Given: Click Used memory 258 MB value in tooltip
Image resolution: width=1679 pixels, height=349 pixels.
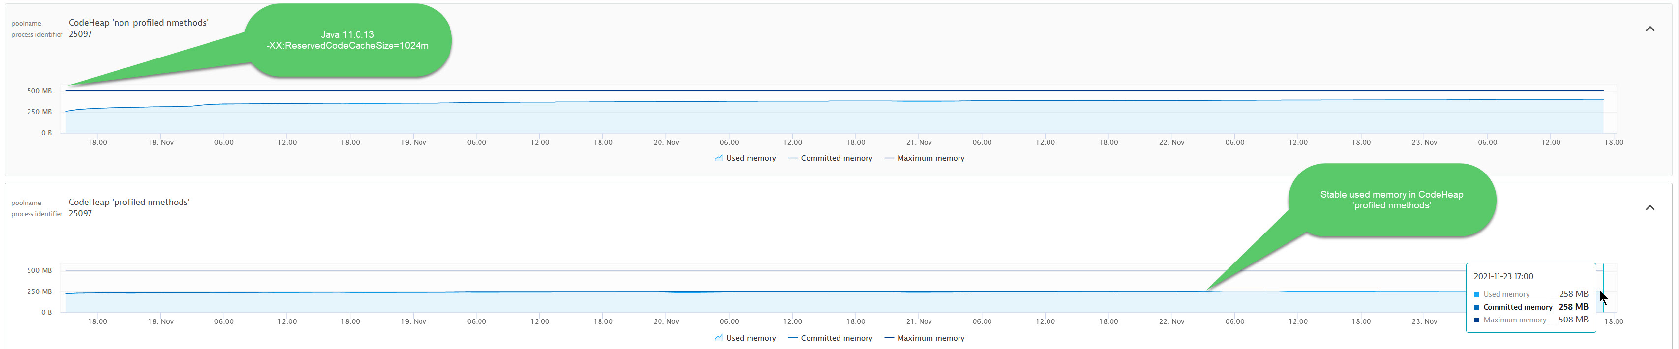Looking at the screenshot, I should tap(1573, 294).
